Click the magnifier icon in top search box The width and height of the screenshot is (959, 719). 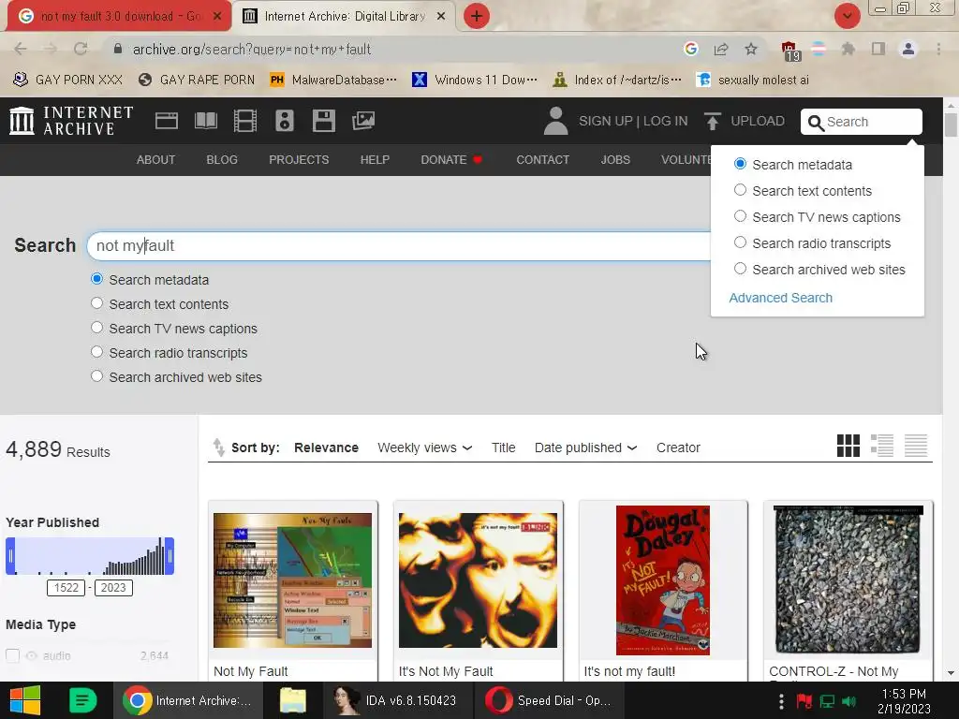point(816,123)
